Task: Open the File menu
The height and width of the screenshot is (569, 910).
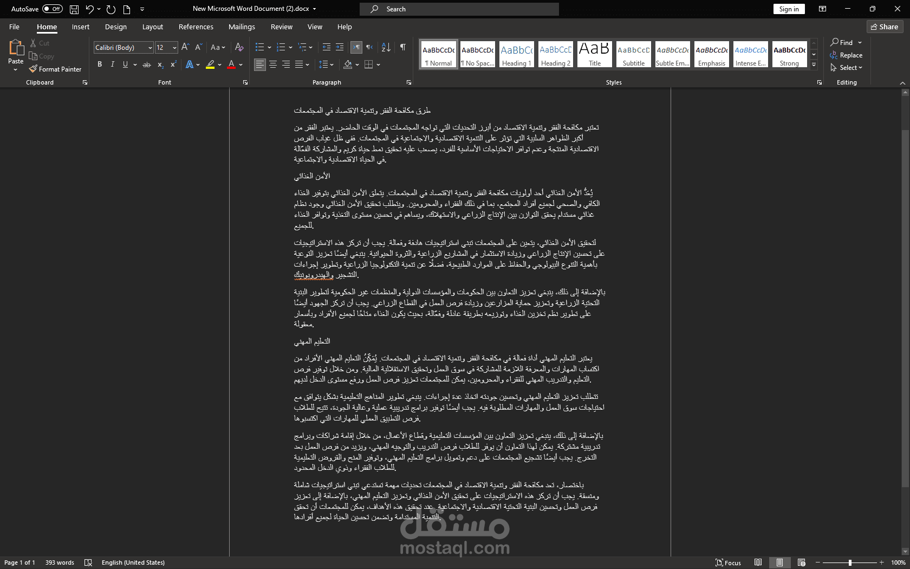Action: [15, 27]
